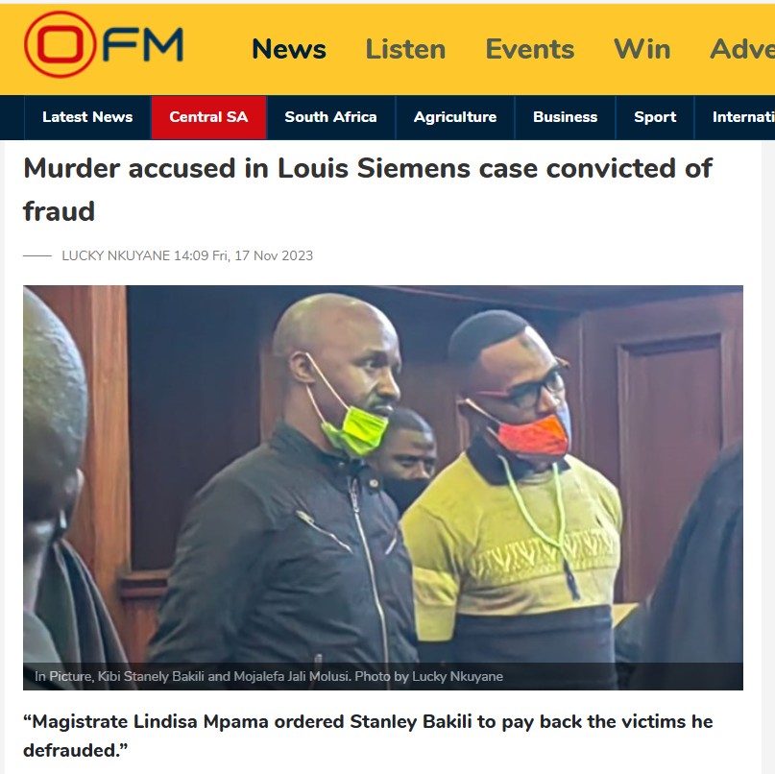Go to the Business tab
The image size is (775, 774).
tap(565, 117)
